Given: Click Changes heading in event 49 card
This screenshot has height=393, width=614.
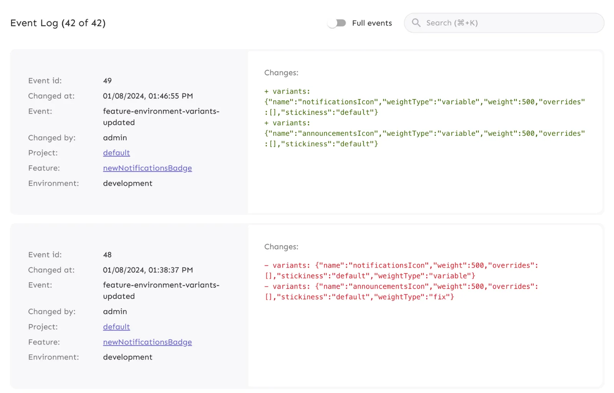Looking at the screenshot, I should (281, 72).
